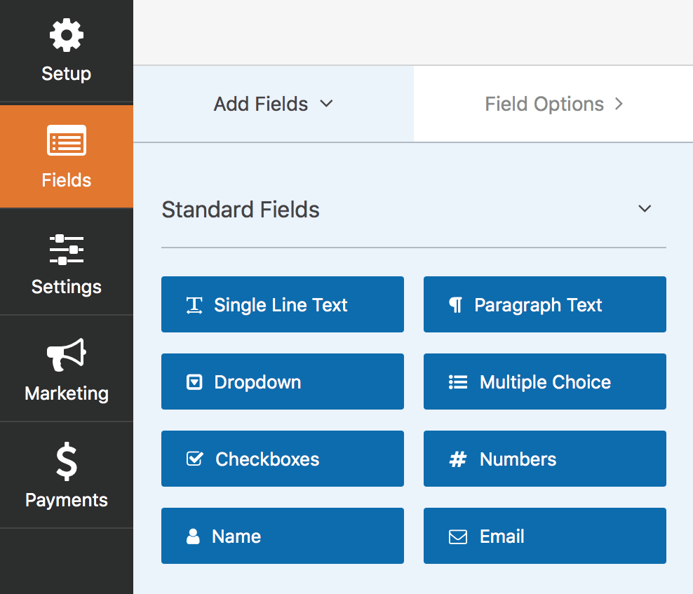Click the Dropdown caret-square icon
Screen dimensions: 693x594
[x=194, y=382]
